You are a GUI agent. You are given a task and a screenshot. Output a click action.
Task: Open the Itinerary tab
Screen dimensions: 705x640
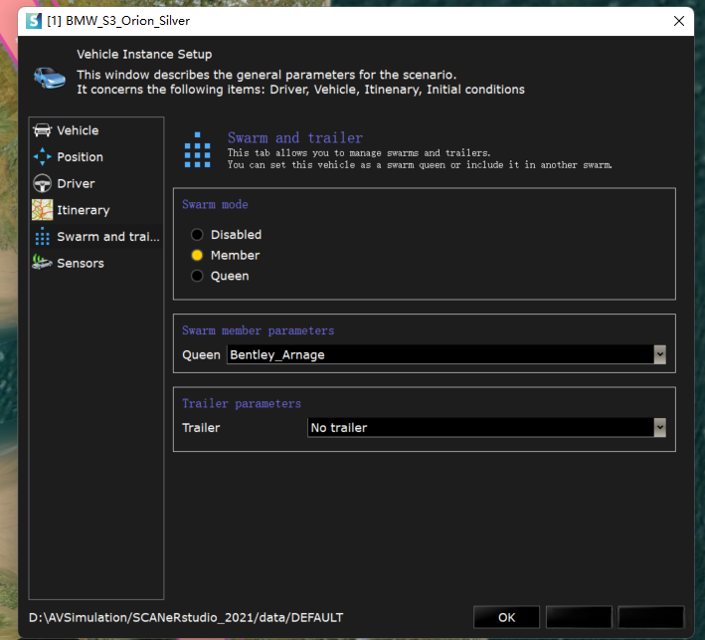point(96,210)
